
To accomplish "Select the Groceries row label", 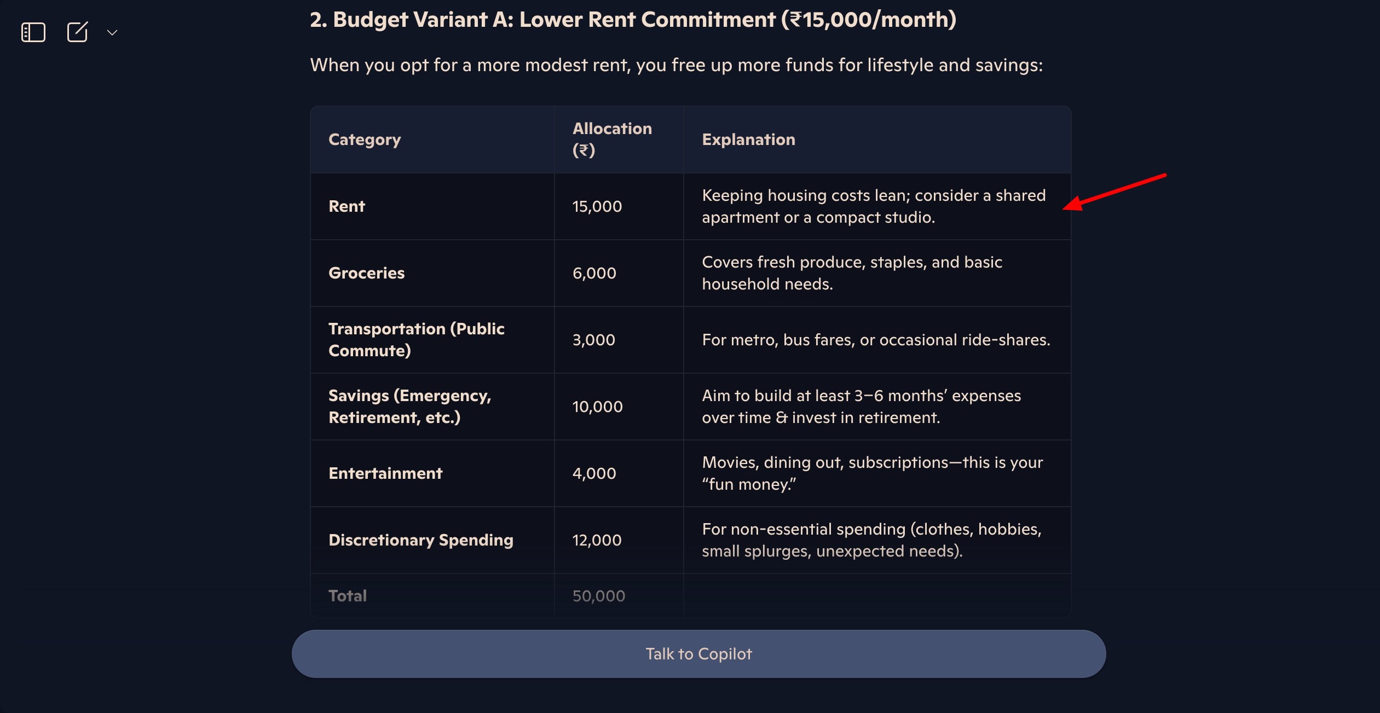I will point(366,273).
